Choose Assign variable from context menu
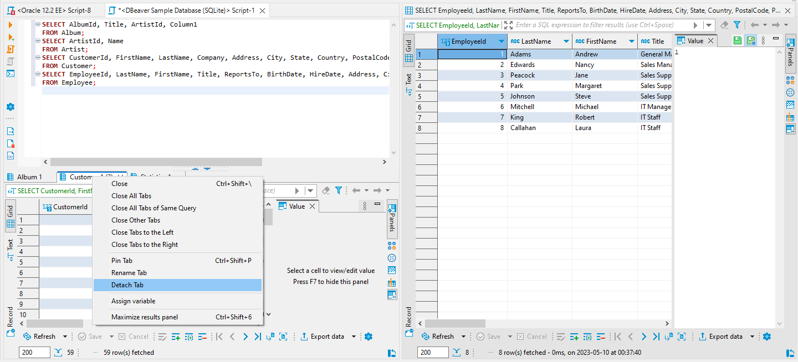Viewport: 798px width, 362px height. (x=177, y=301)
